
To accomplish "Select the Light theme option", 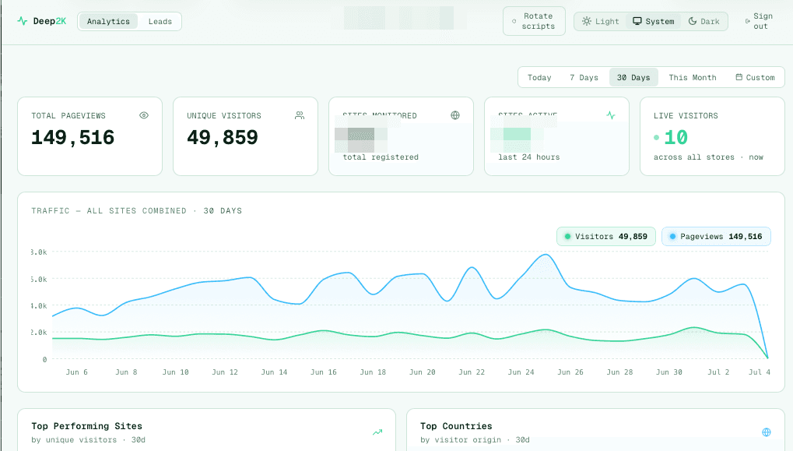I will click(600, 21).
